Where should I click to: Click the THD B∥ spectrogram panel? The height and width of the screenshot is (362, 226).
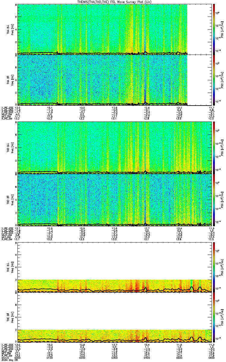pyautogui.click(x=115, y=199)
